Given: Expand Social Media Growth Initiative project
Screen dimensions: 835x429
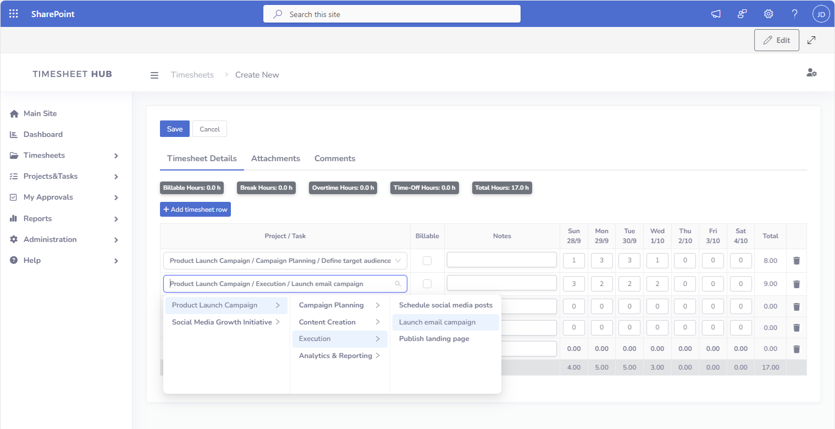Looking at the screenshot, I should tap(226, 322).
